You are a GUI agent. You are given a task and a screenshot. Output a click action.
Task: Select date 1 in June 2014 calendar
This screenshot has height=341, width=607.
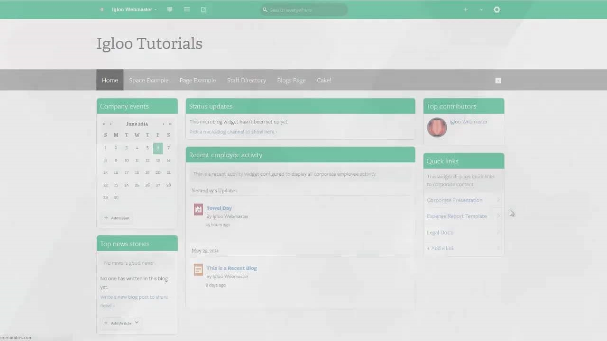click(x=105, y=148)
